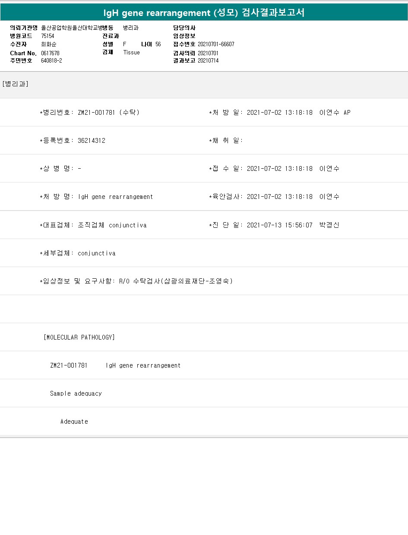Click the 세부검체 conjunctiva row
The height and width of the screenshot is (535, 408).
point(78,253)
